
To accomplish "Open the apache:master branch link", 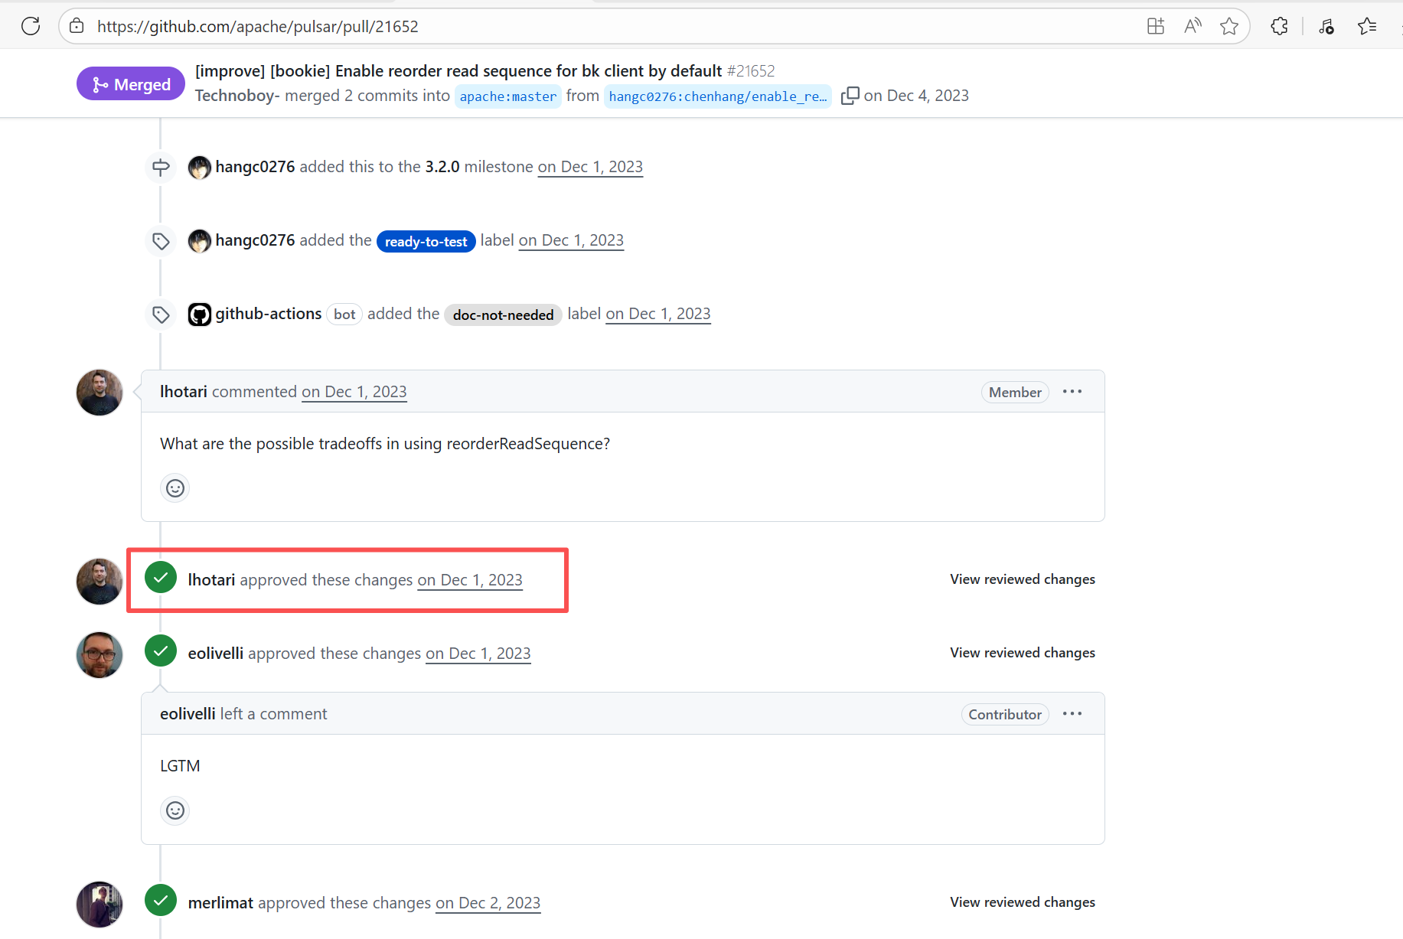I will pyautogui.click(x=508, y=96).
